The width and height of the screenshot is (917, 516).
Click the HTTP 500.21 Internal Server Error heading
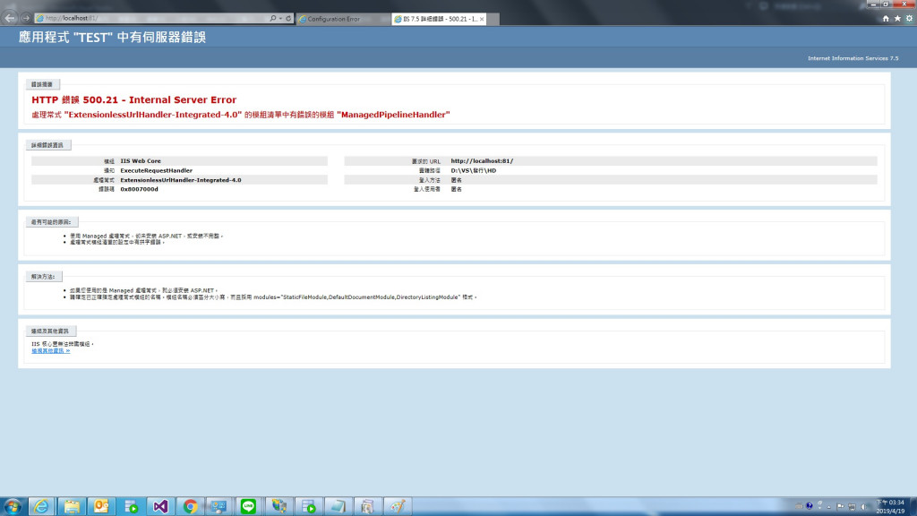click(134, 100)
